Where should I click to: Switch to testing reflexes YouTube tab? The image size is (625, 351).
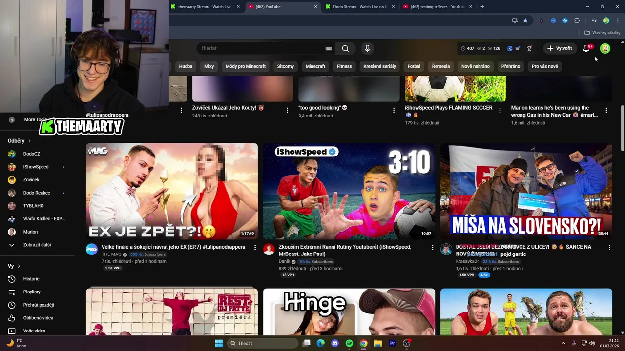(x=437, y=7)
